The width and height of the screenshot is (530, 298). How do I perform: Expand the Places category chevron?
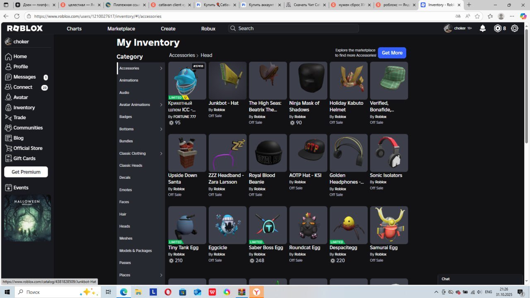tap(161, 275)
